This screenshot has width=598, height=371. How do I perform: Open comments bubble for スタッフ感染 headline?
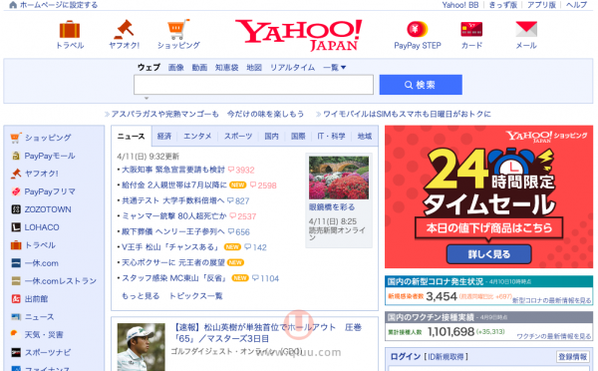255,278
